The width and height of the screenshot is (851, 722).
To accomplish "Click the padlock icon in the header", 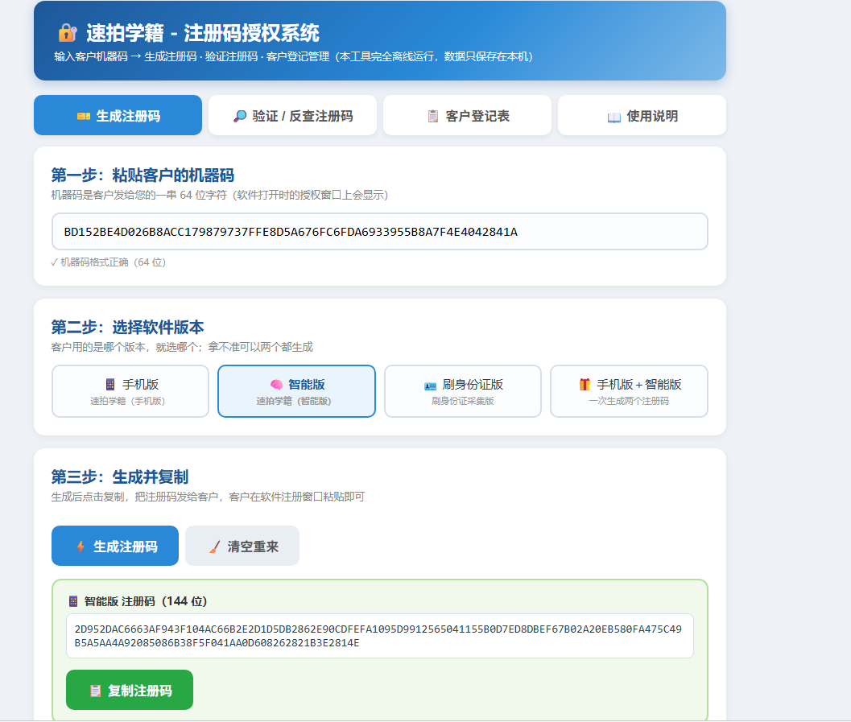I will [x=68, y=33].
